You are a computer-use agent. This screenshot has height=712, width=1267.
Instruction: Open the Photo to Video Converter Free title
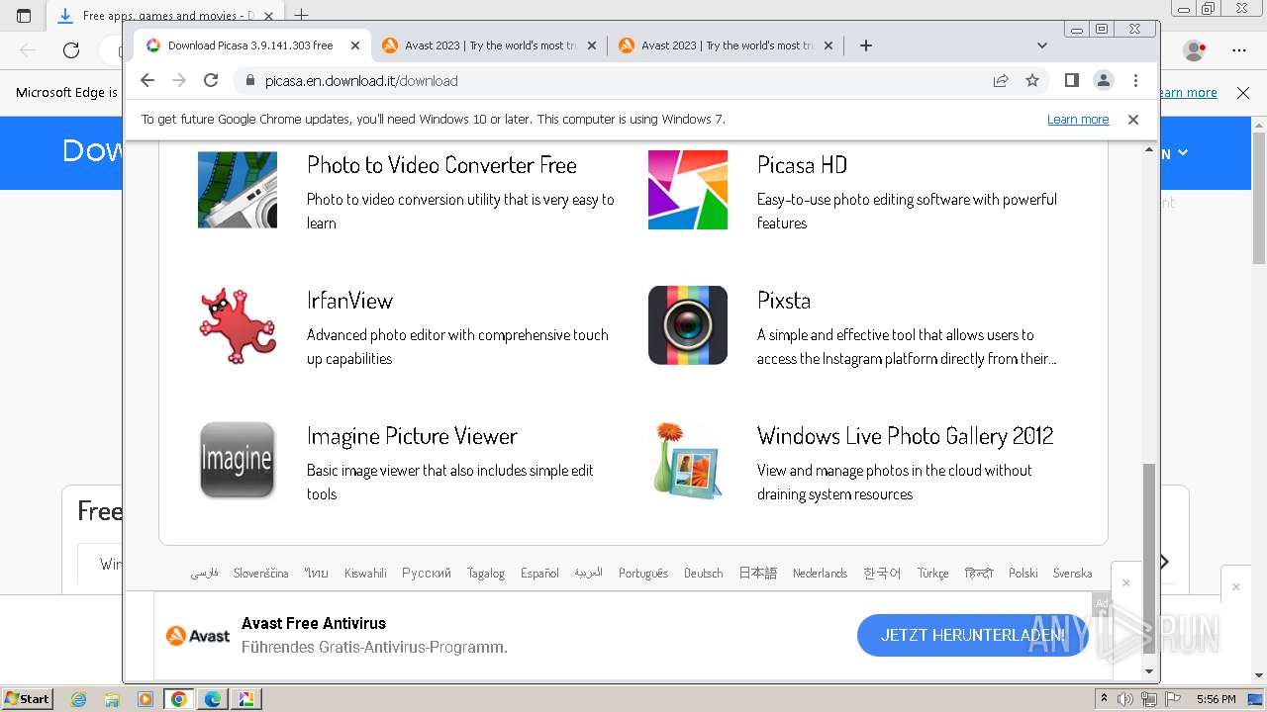tap(441, 165)
